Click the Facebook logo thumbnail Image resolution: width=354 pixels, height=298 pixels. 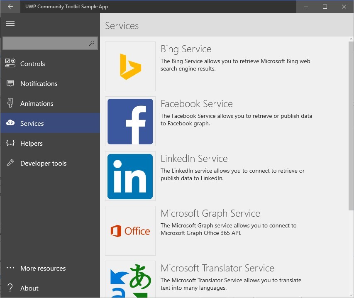pos(130,121)
